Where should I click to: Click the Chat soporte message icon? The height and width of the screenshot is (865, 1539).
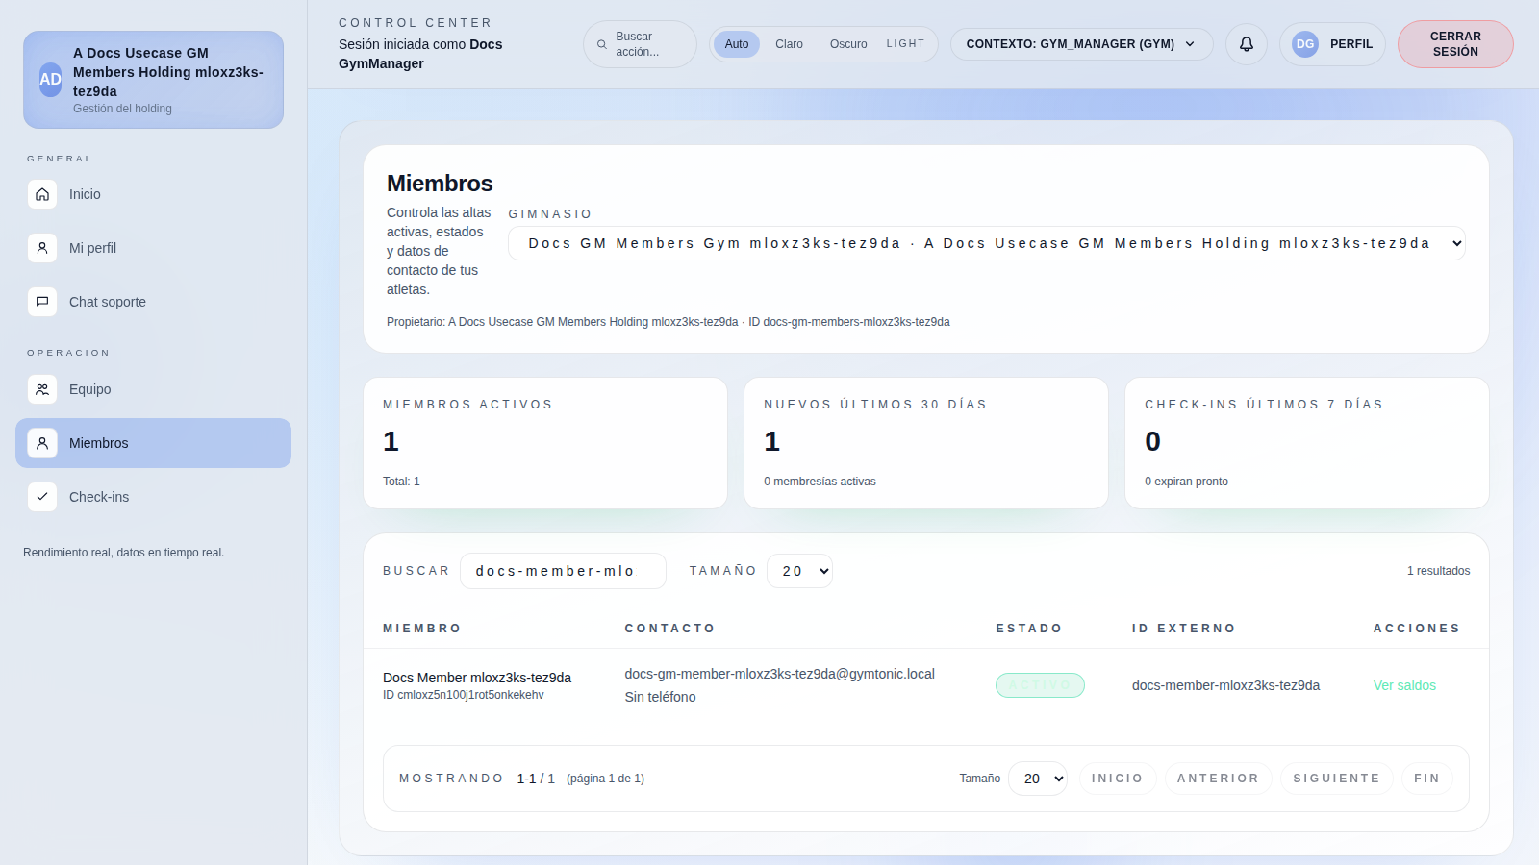[x=42, y=302]
